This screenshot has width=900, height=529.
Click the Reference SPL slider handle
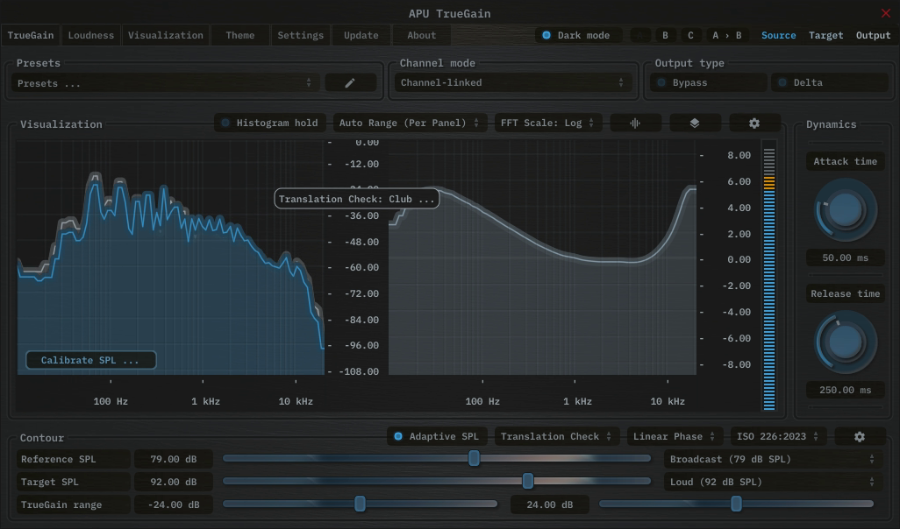[x=474, y=459]
